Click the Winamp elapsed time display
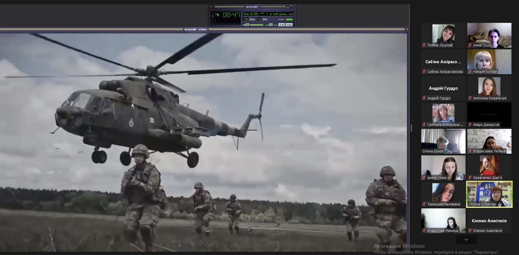This screenshot has height=255, width=519. [x=231, y=15]
